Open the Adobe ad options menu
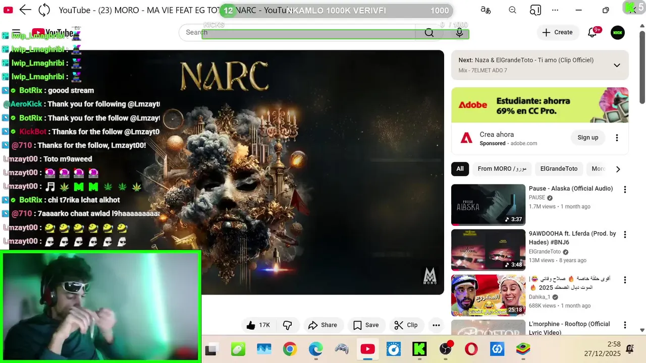The height and width of the screenshot is (363, 646). pos(617,138)
